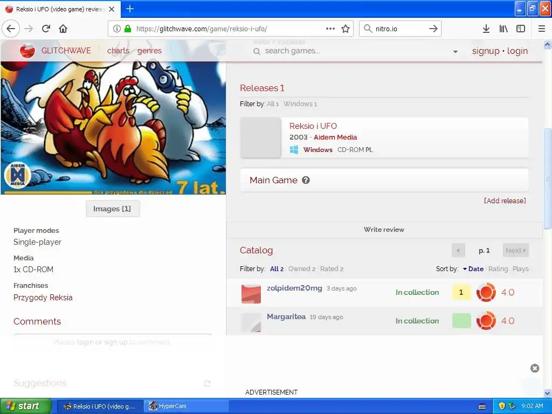
Task: Click in the search games field
Action: (x=352, y=51)
